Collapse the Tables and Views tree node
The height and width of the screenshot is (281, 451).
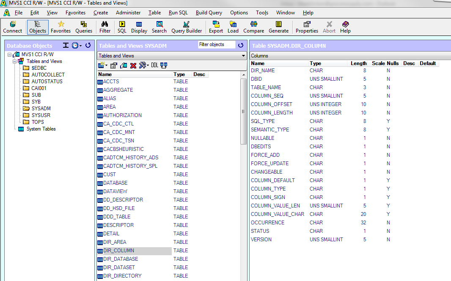(x=14, y=61)
